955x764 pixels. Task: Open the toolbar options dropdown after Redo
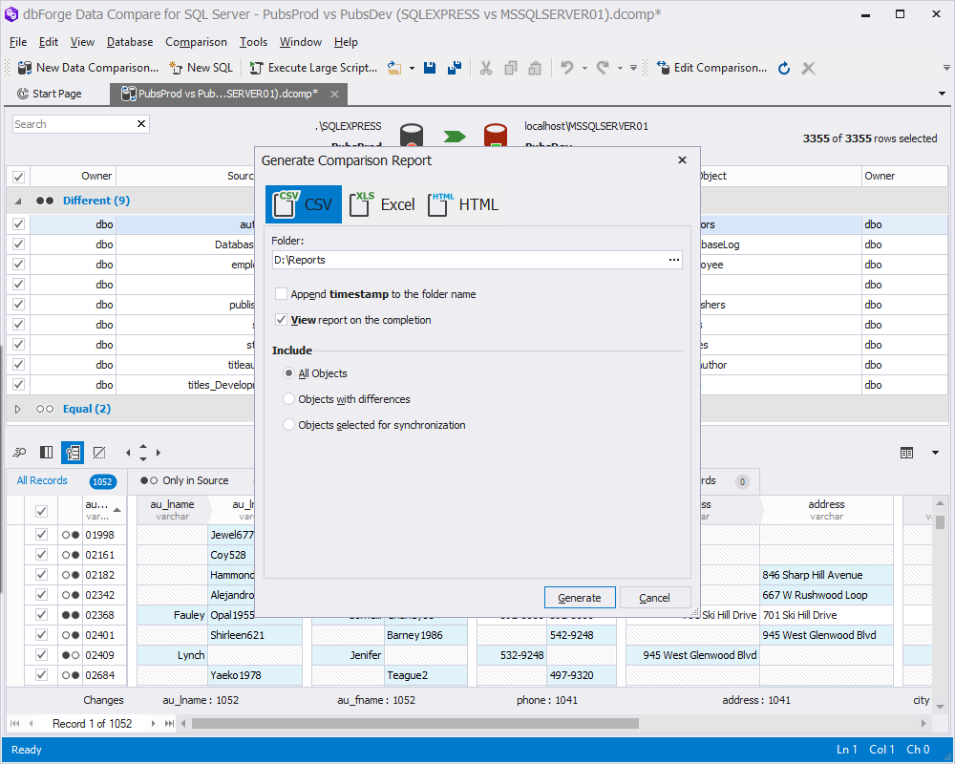click(633, 68)
